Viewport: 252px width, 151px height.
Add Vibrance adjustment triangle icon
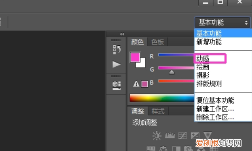207,135
